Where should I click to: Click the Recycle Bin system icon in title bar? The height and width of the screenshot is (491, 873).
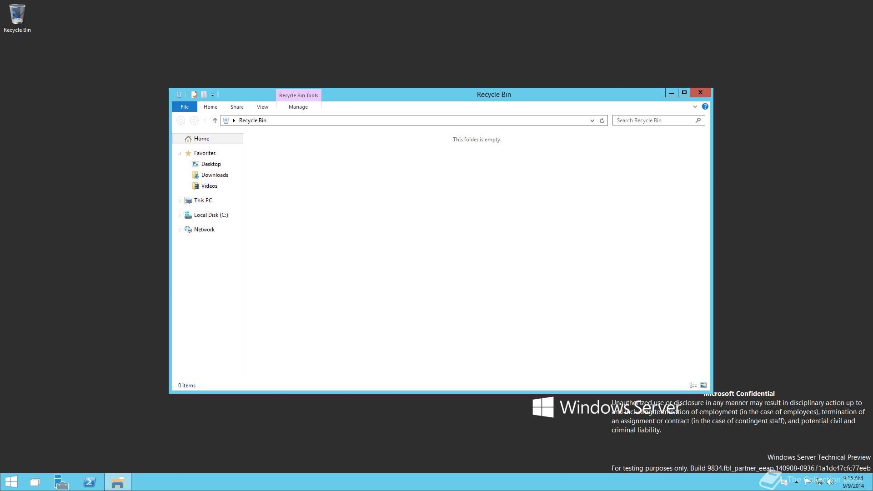click(179, 95)
